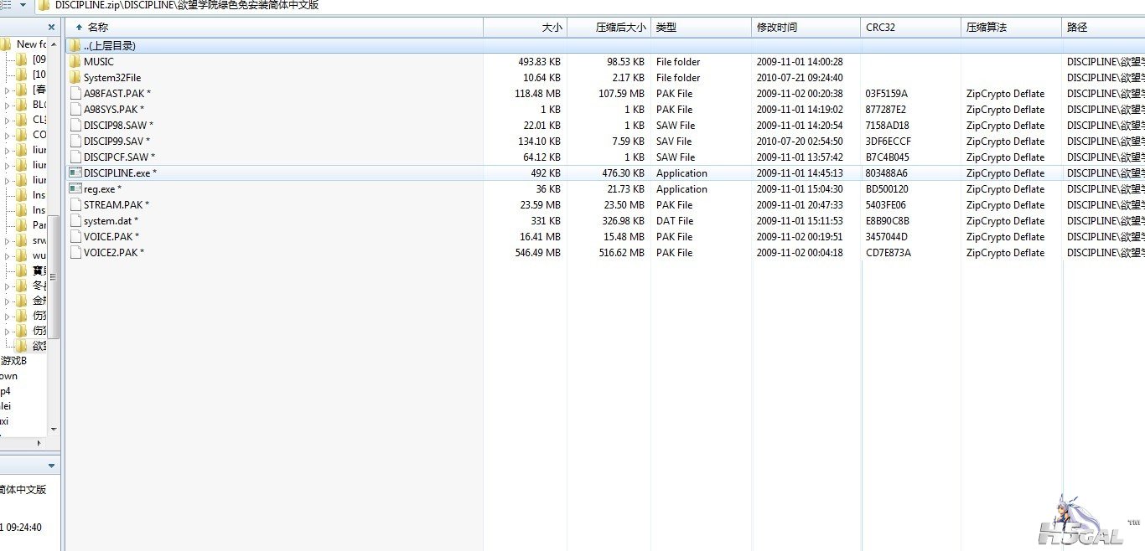This screenshot has height=551, width=1145.
Task: Click the STREAM.PAK file icon
Action: point(75,204)
